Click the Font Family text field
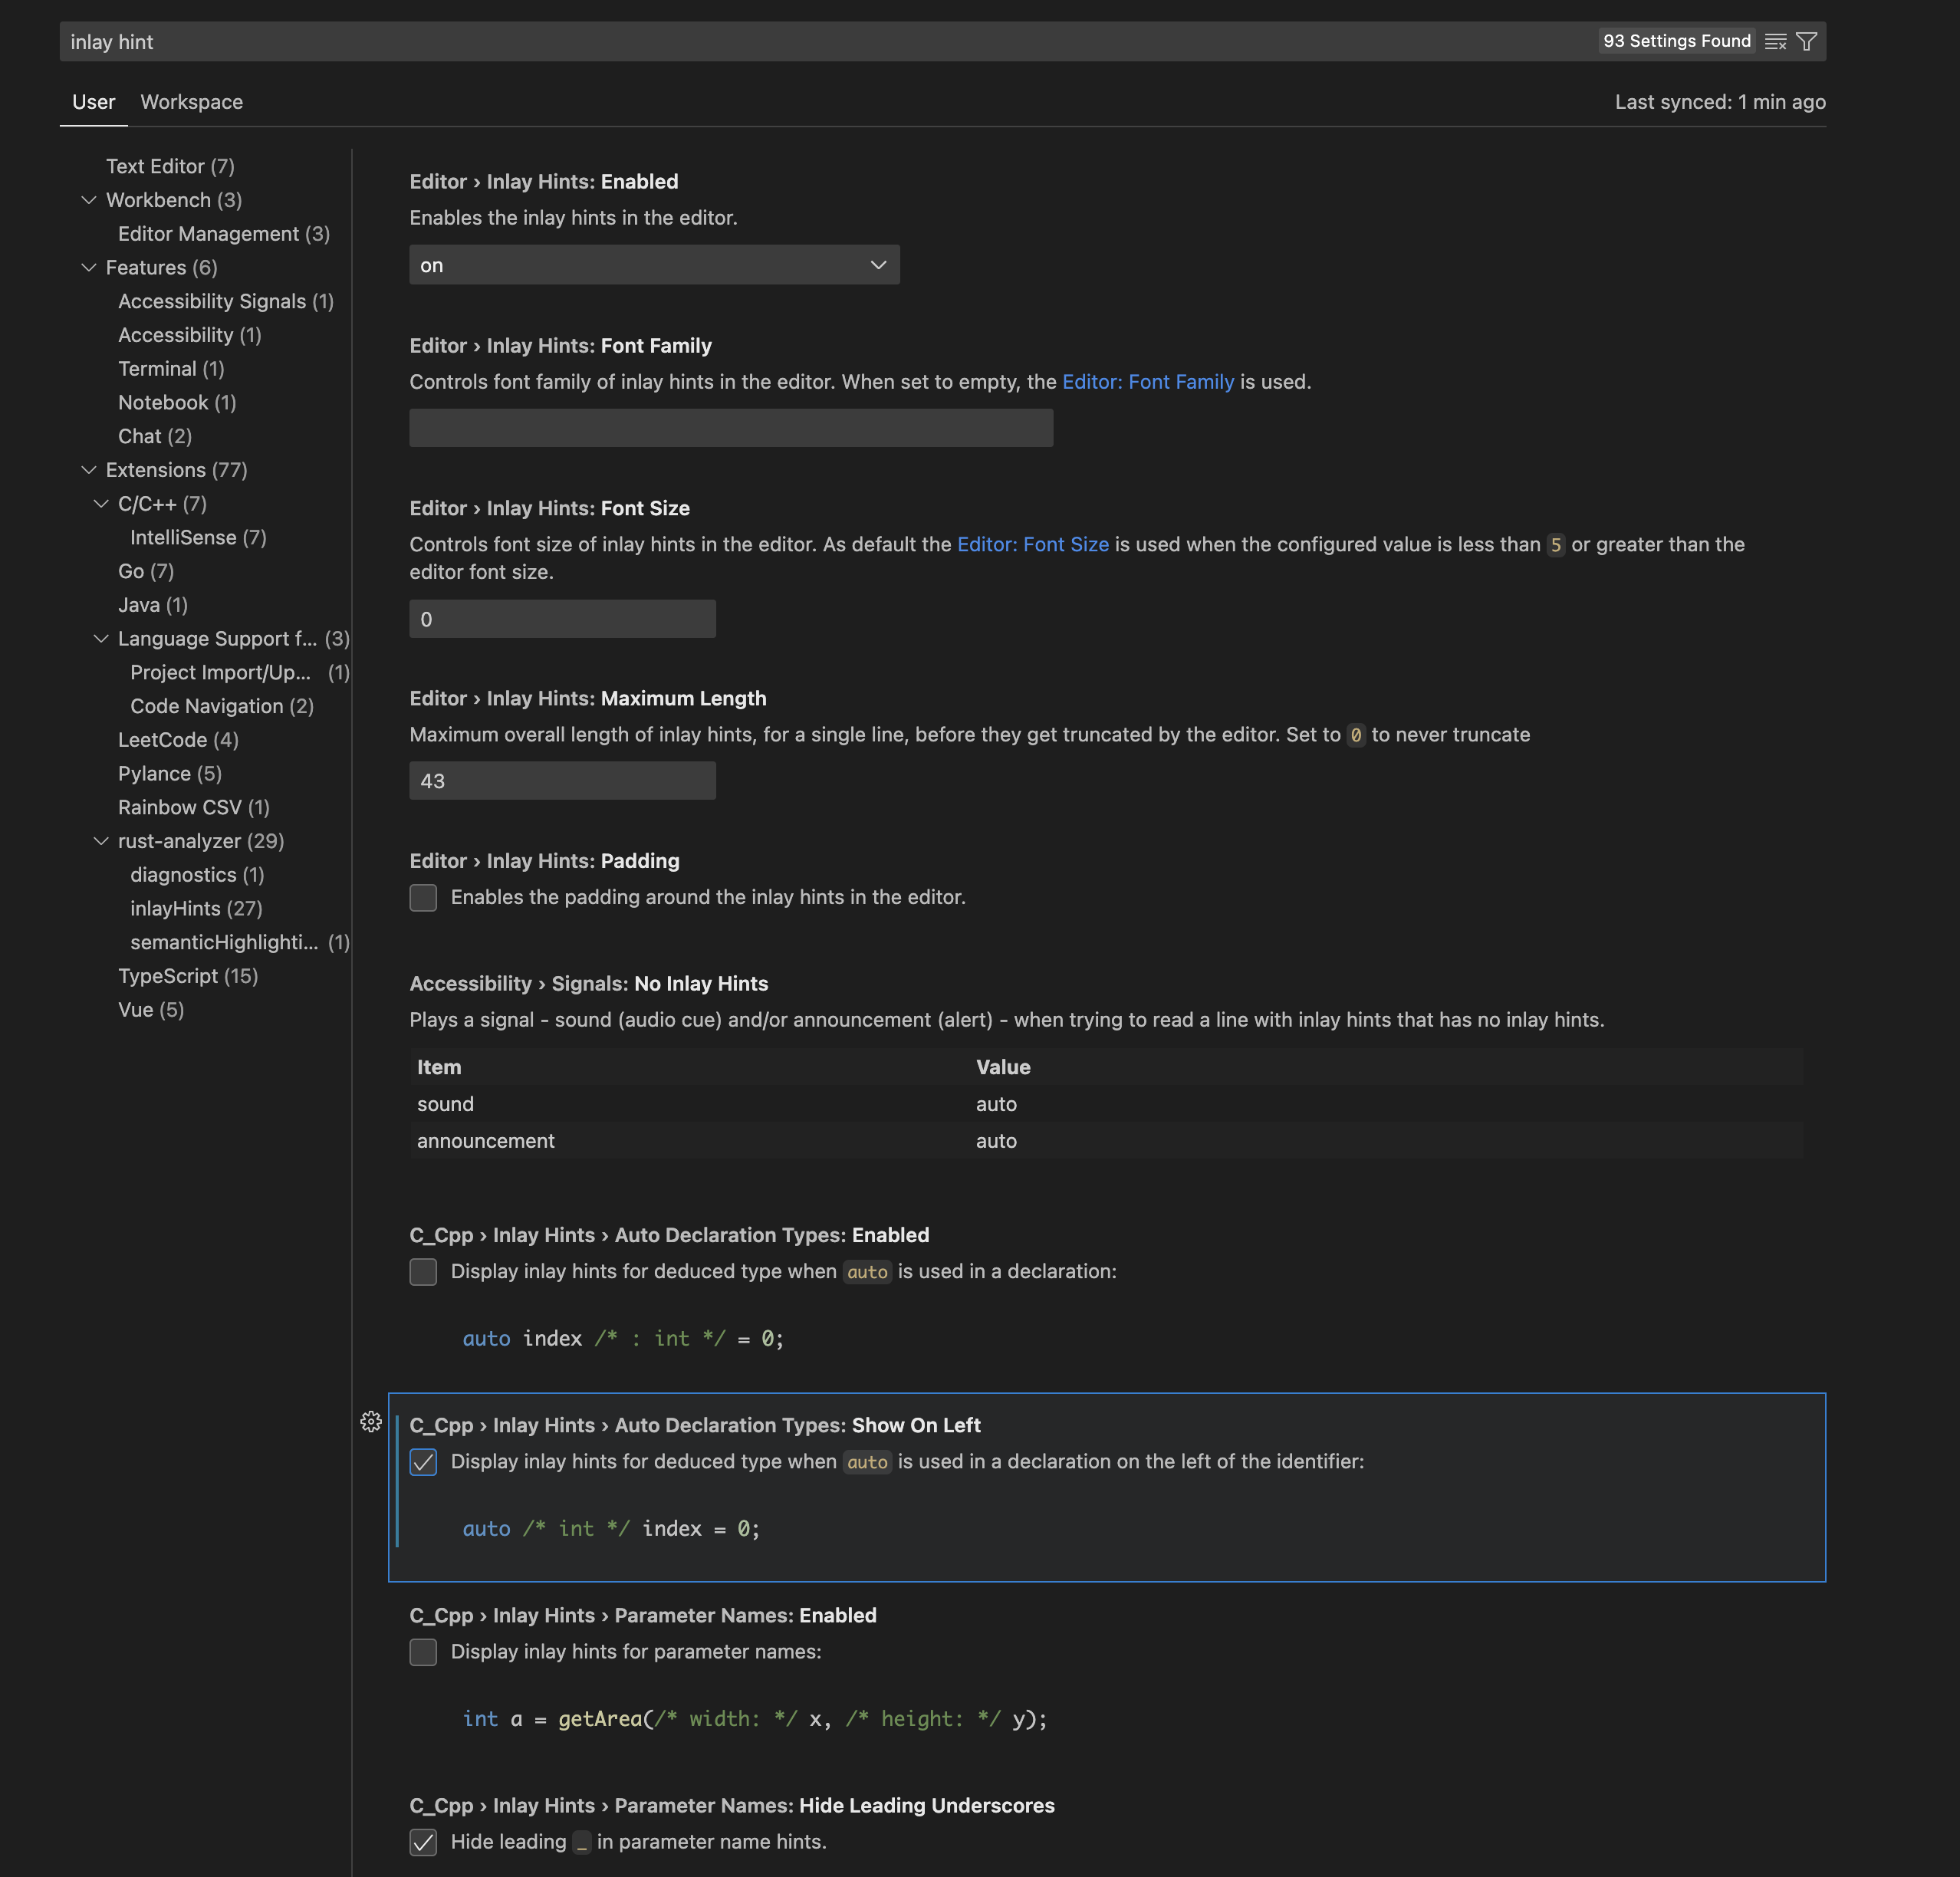 [x=730, y=428]
